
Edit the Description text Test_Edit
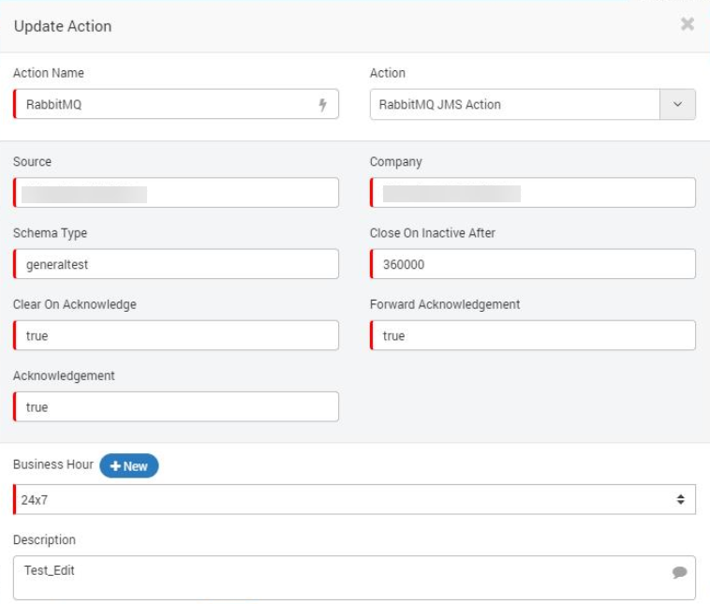tap(355, 578)
